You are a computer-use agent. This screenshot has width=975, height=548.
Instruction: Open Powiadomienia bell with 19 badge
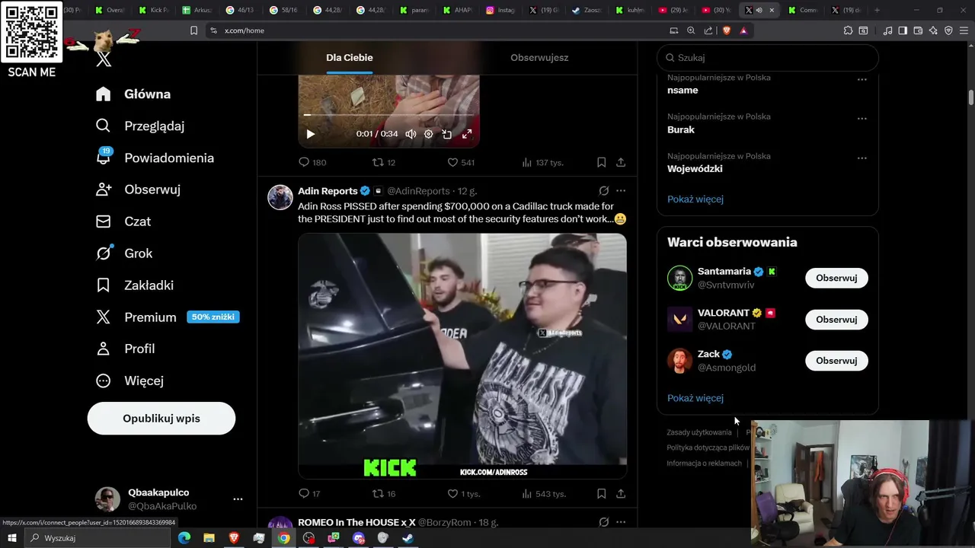[104, 158]
